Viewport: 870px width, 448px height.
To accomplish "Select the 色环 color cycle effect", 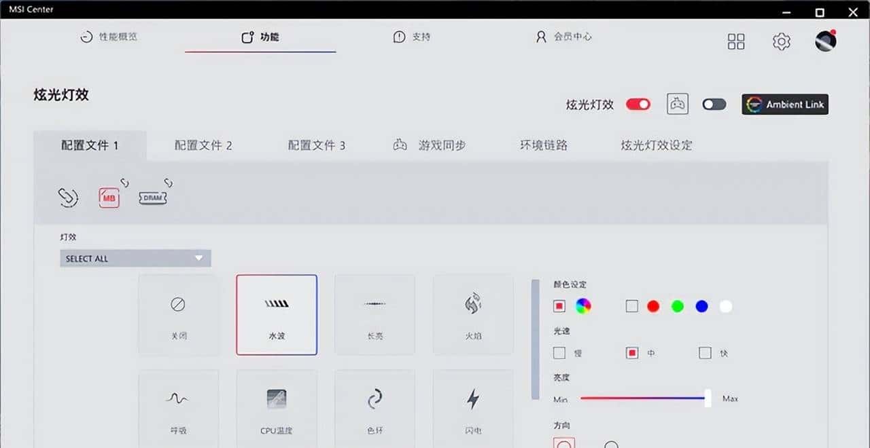I will click(375, 407).
